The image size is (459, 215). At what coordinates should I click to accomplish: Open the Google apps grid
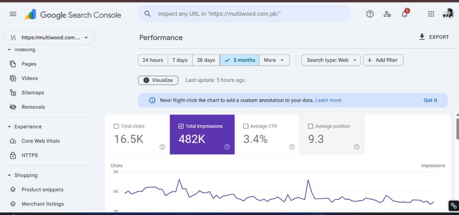click(x=431, y=14)
